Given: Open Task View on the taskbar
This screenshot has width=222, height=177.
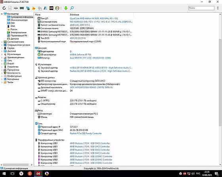Looking at the screenshot, I should pos(12,173).
